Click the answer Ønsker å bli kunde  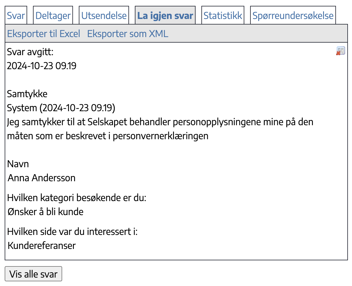[x=46, y=212]
